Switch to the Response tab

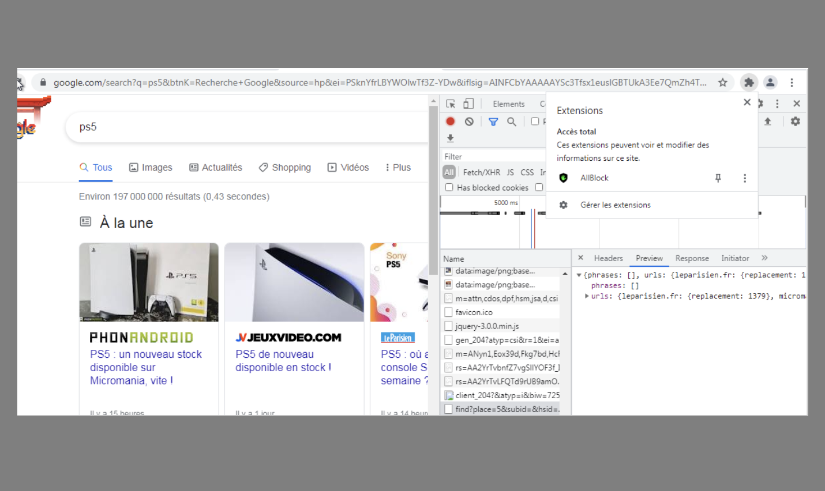point(692,258)
